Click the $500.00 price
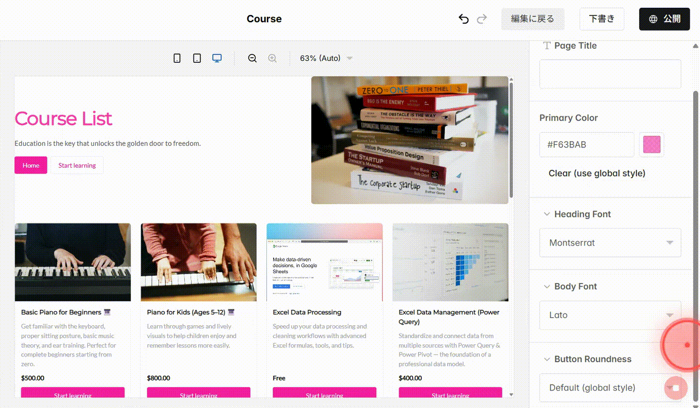 pos(33,378)
